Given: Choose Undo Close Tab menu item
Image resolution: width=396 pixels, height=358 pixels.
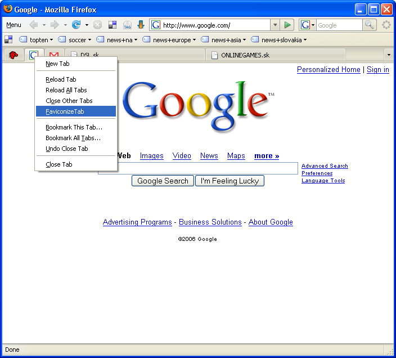Looking at the screenshot, I should tap(76, 149).
